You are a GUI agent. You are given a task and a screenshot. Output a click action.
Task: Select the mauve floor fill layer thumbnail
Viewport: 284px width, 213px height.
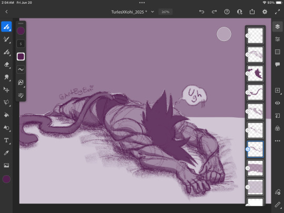(x=255, y=168)
